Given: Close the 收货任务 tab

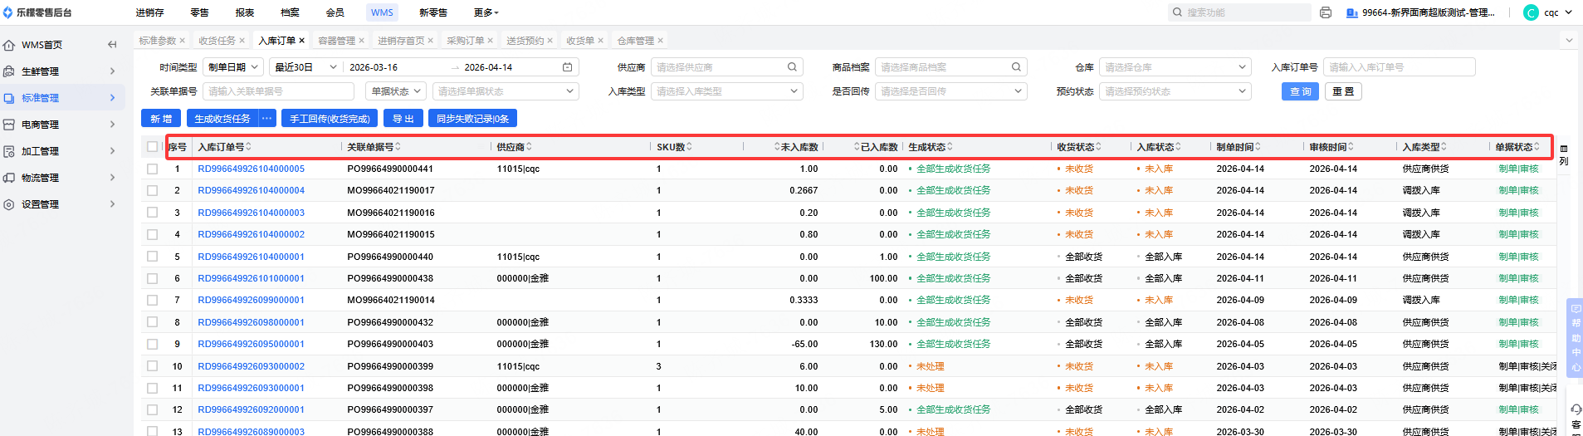Looking at the screenshot, I should click(242, 41).
